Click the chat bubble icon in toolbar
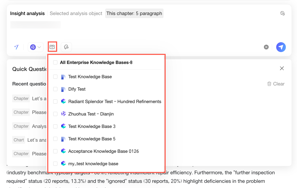The height and width of the screenshot is (188, 297). tap(66, 47)
